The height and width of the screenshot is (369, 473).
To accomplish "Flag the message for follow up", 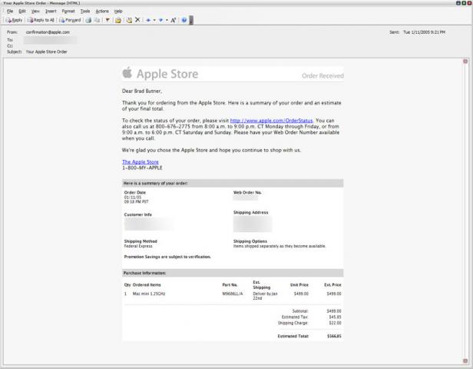I will tap(107, 20).
